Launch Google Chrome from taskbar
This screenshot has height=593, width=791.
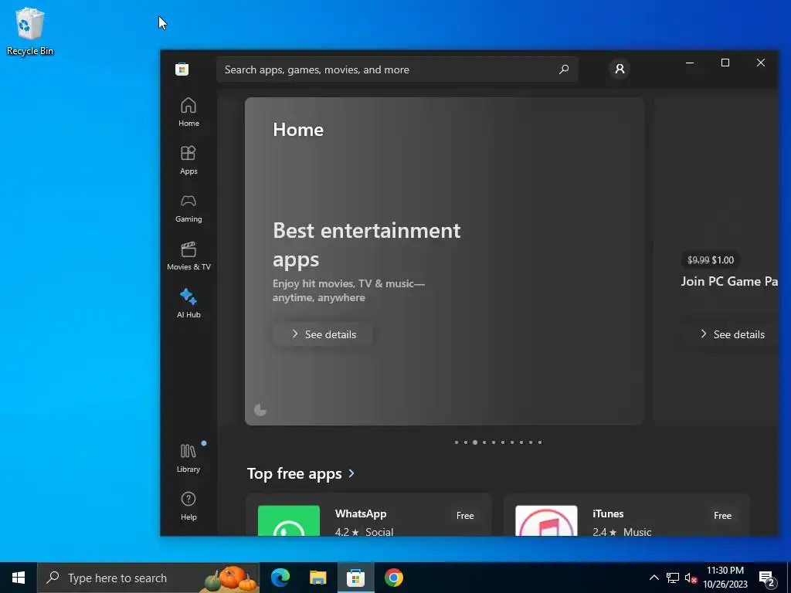point(393,578)
